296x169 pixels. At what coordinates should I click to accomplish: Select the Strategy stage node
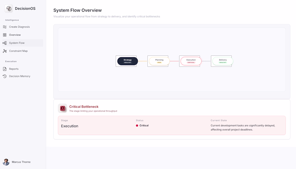point(128,61)
